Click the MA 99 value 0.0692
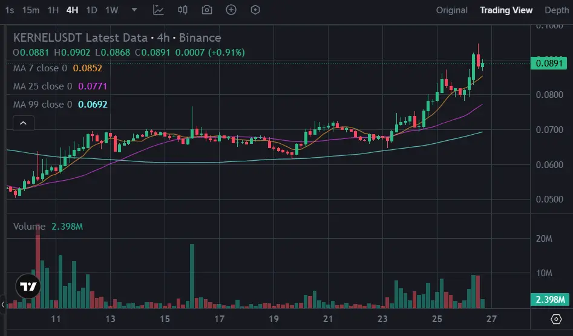 (x=93, y=105)
